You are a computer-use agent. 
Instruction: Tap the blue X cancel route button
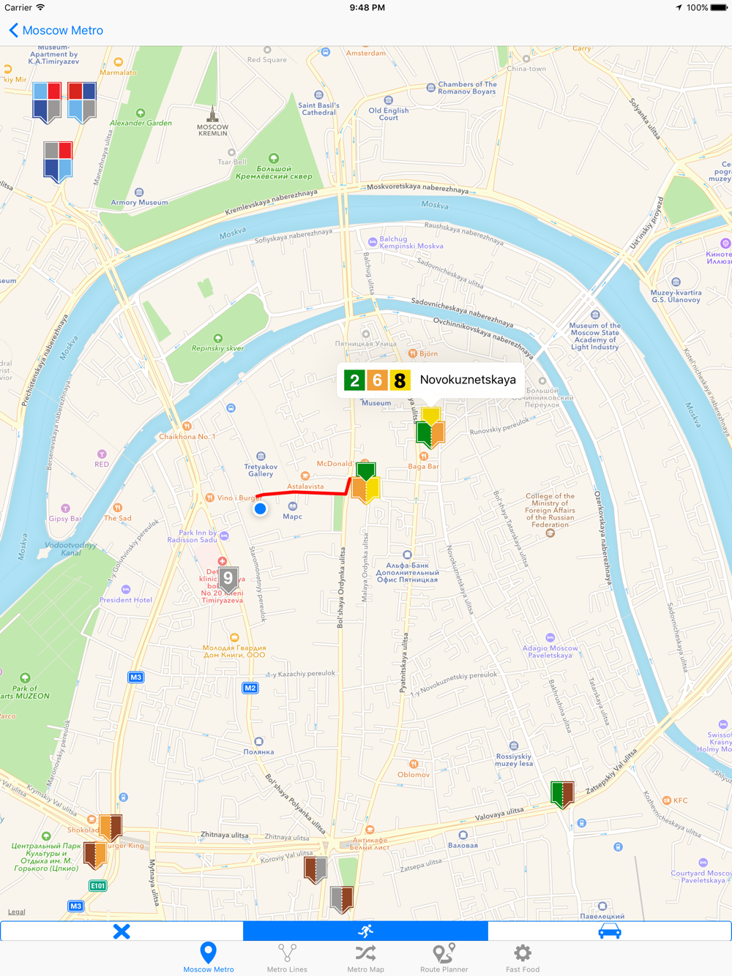122,931
